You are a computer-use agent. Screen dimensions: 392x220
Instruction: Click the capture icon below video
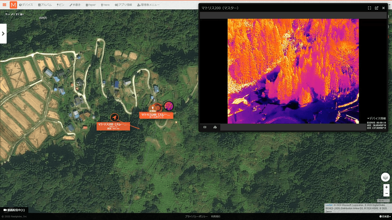tap(205, 127)
